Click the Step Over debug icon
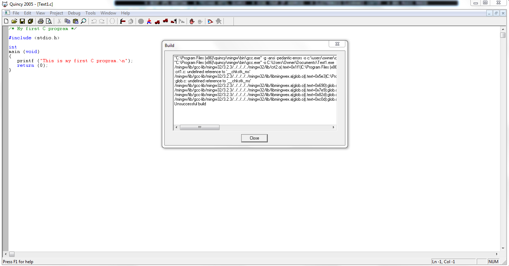The height and width of the screenshot is (266, 509). pos(165,21)
